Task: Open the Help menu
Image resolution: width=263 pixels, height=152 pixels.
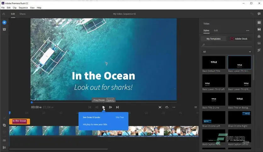Action: pos(39,8)
